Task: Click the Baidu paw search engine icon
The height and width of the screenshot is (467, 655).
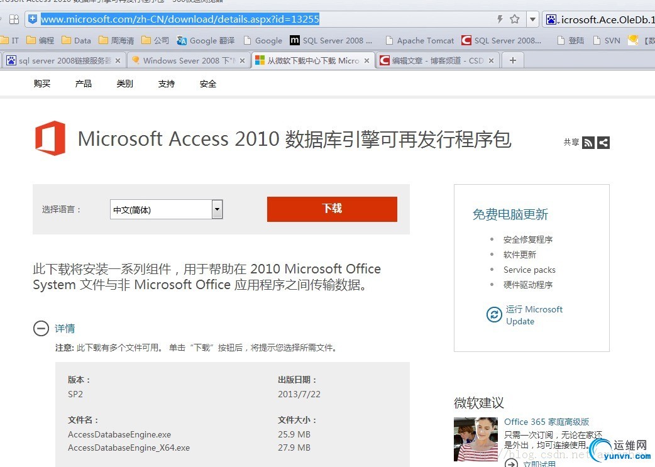Action: pyautogui.click(x=551, y=19)
